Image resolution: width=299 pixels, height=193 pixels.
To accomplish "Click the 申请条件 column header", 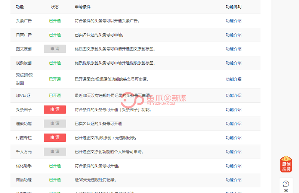I will [83, 7].
